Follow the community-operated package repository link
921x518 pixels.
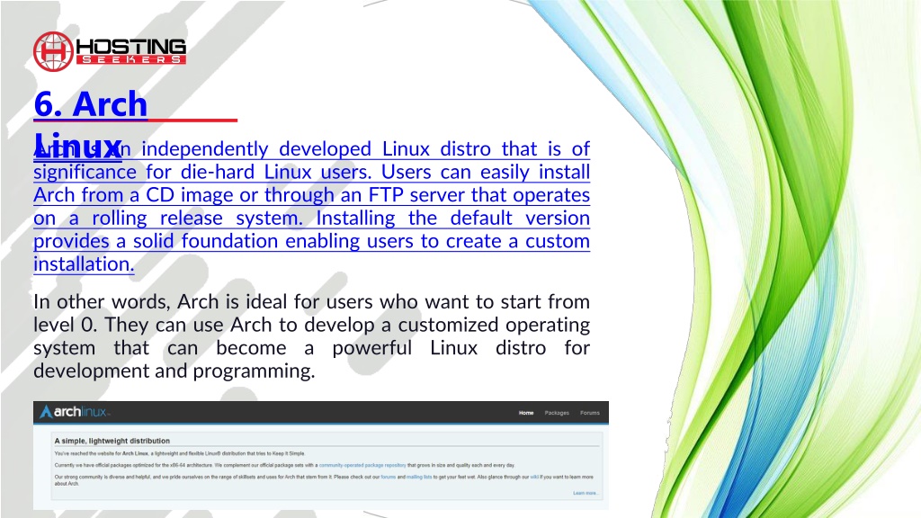pos(362,465)
